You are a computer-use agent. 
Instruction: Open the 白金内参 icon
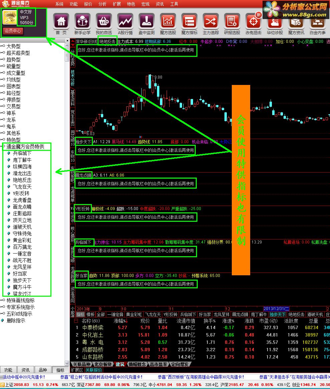[317, 24]
